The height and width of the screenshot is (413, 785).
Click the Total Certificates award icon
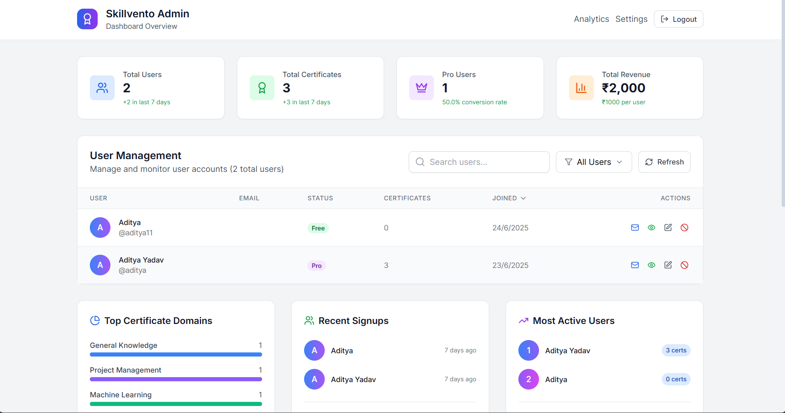(262, 88)
